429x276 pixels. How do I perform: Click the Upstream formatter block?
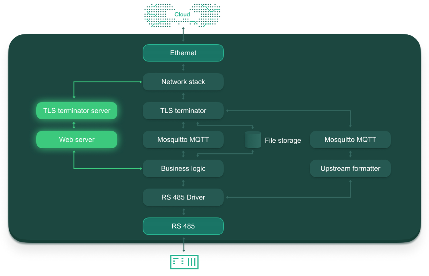coord(350,169)
